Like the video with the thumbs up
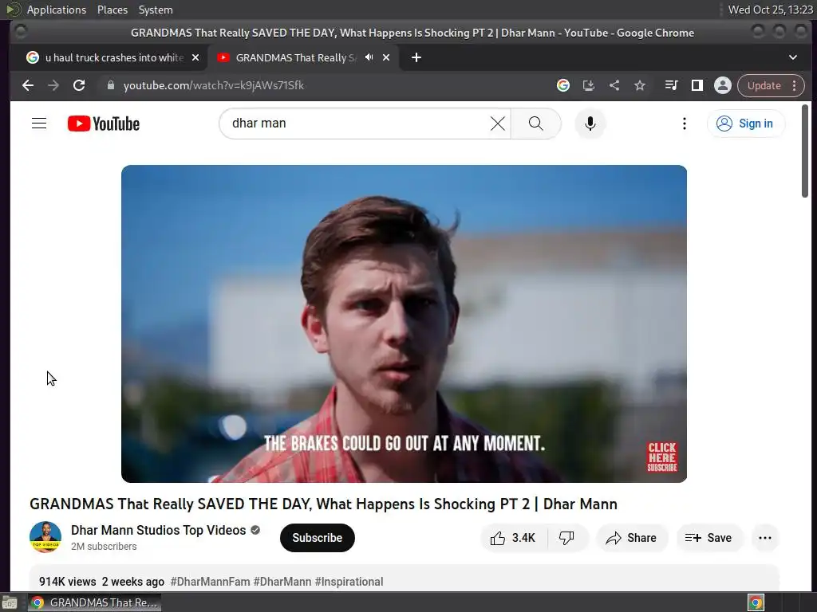The width and height of the screenshot is (817, 612). (x=513, y=538)
